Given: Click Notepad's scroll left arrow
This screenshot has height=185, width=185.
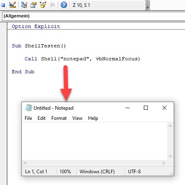Looking at the screenshot, I should pyautogui.click(x=25, y=163).
